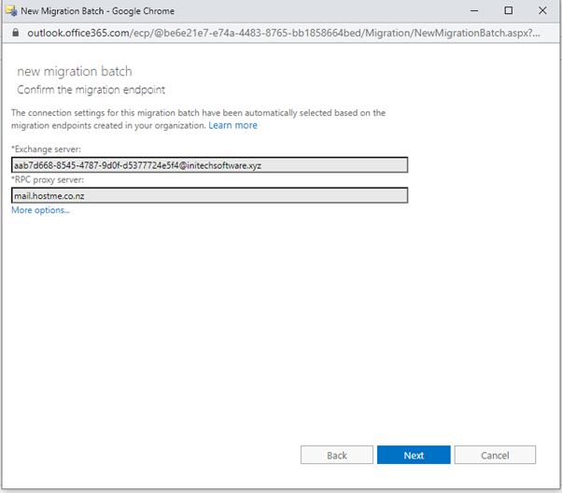The width and height of the screenshot is (562, 493).
Task: Click the padlock icon beside the URL
Action: (16, 33)
